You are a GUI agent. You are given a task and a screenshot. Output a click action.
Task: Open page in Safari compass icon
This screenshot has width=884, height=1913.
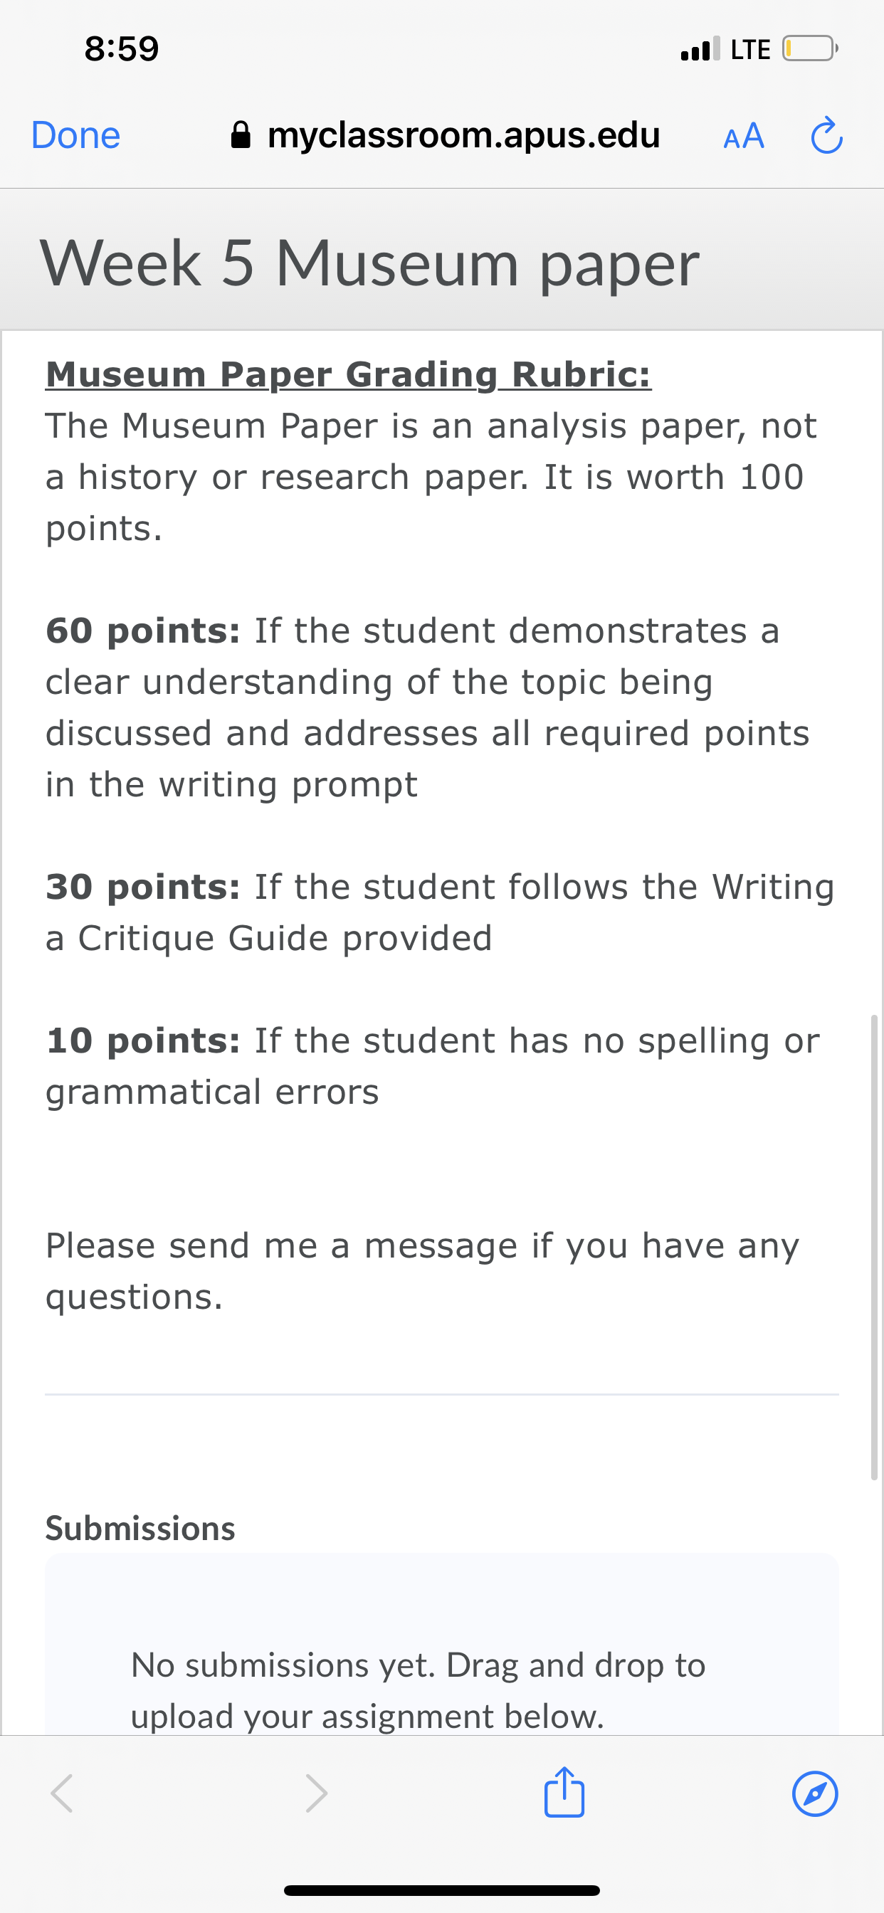click(815, 1794)
